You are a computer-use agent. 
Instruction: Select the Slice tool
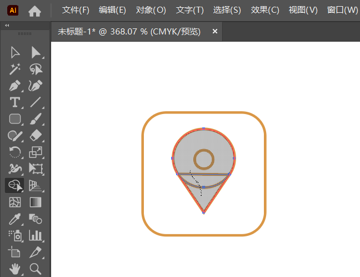pyautogui.click(x=36, y=252)
